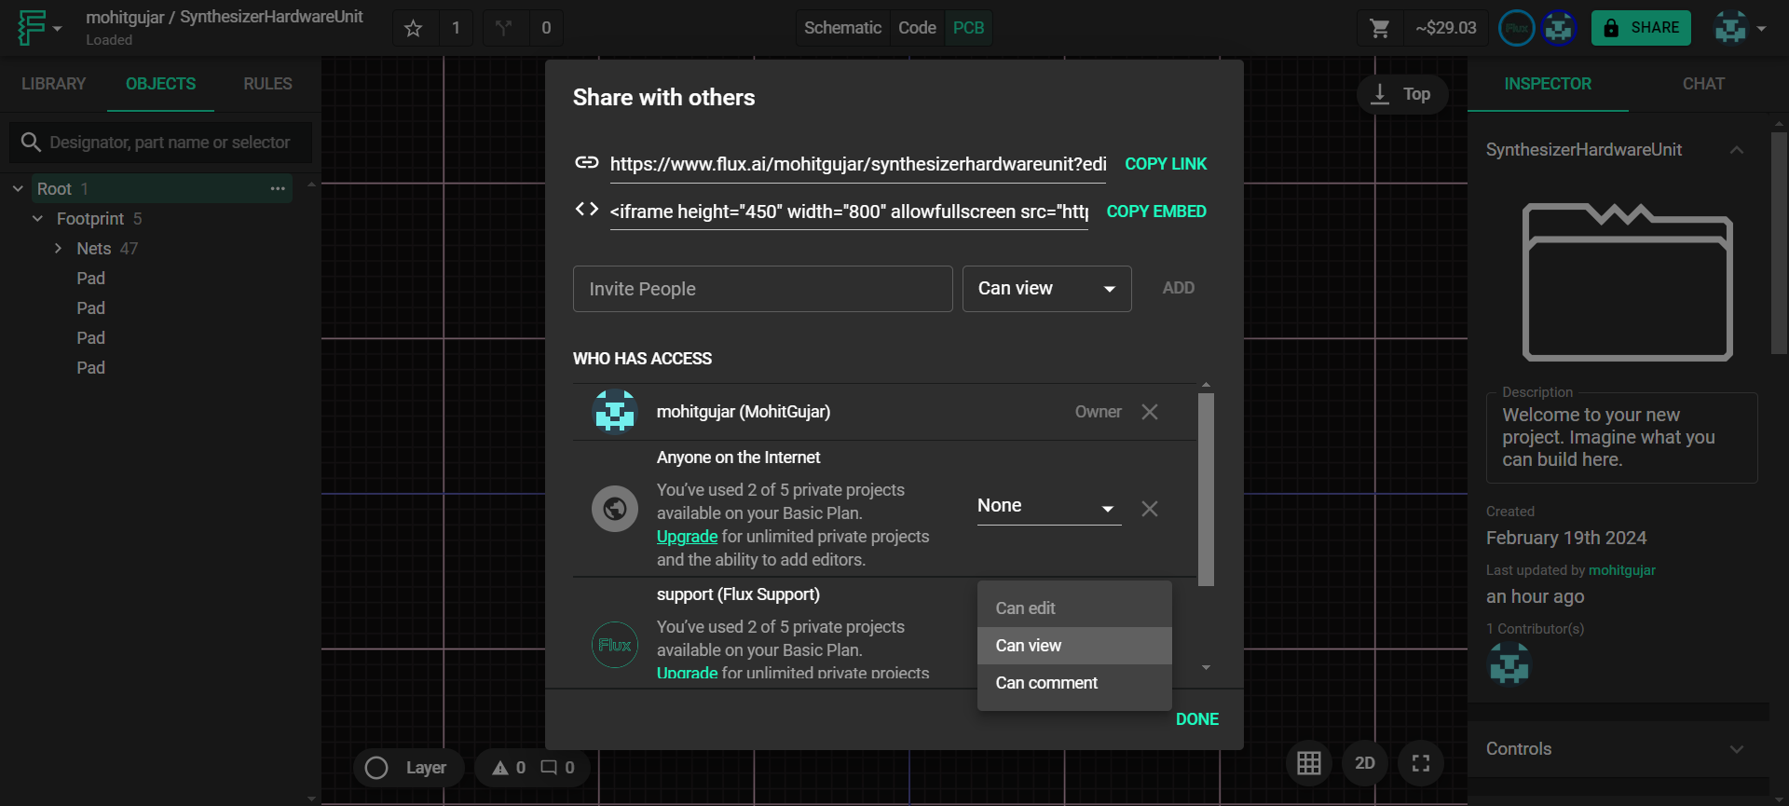The height and width of the screenshot is (806, 1789).
Task: Click the Top layer flip button
Action: coord(1402,94)
